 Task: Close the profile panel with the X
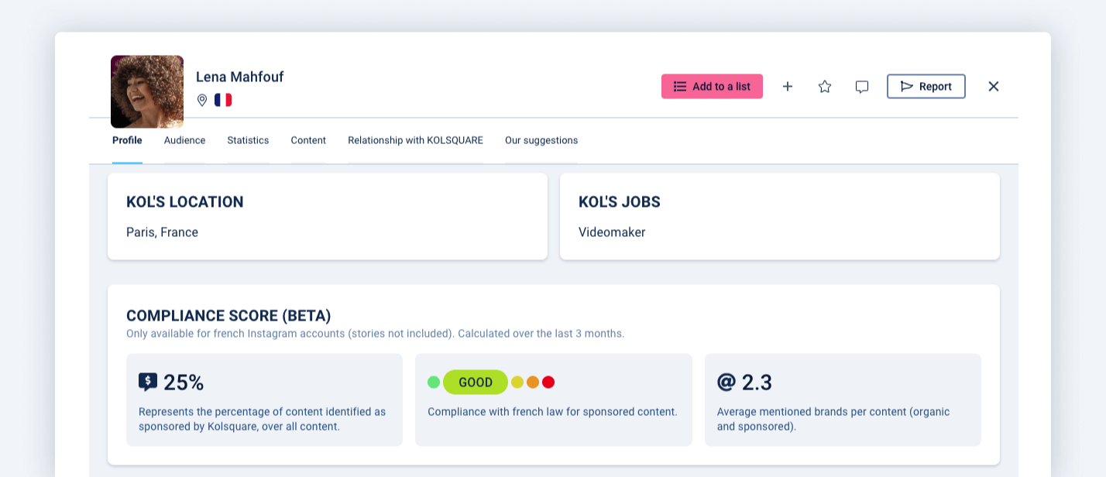[993, 86]
